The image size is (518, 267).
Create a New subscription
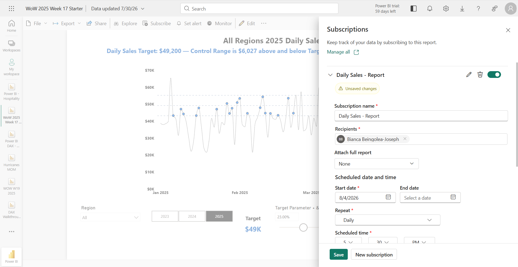coord(374,254)
